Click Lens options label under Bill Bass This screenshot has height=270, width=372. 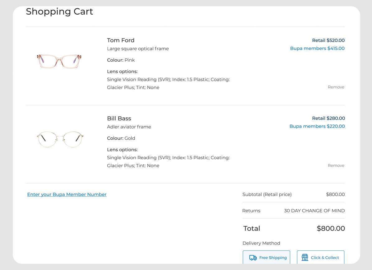pos(122,150)
